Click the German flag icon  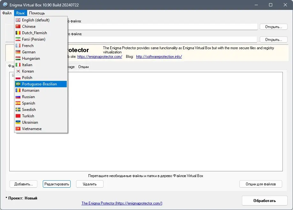click(18, 52)
